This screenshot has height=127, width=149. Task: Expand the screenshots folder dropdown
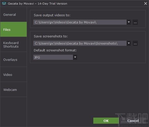[x=129, y=43]
